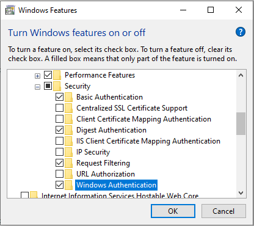Check the URL Authorization checkbox
254x226 pixels.
coord(59,174)
